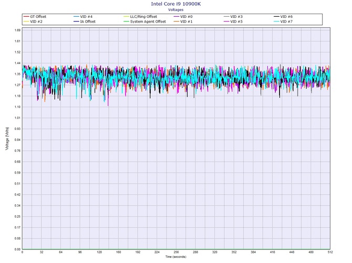The width and height of the screenshot is (352, 263).
Task: Click the 32 x-axis tick label
Action: [x=42, y=252]
